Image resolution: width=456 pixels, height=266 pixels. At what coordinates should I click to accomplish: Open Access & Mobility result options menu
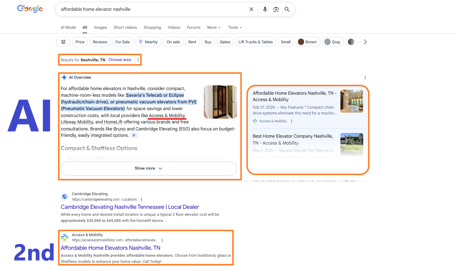coord(162,240)
